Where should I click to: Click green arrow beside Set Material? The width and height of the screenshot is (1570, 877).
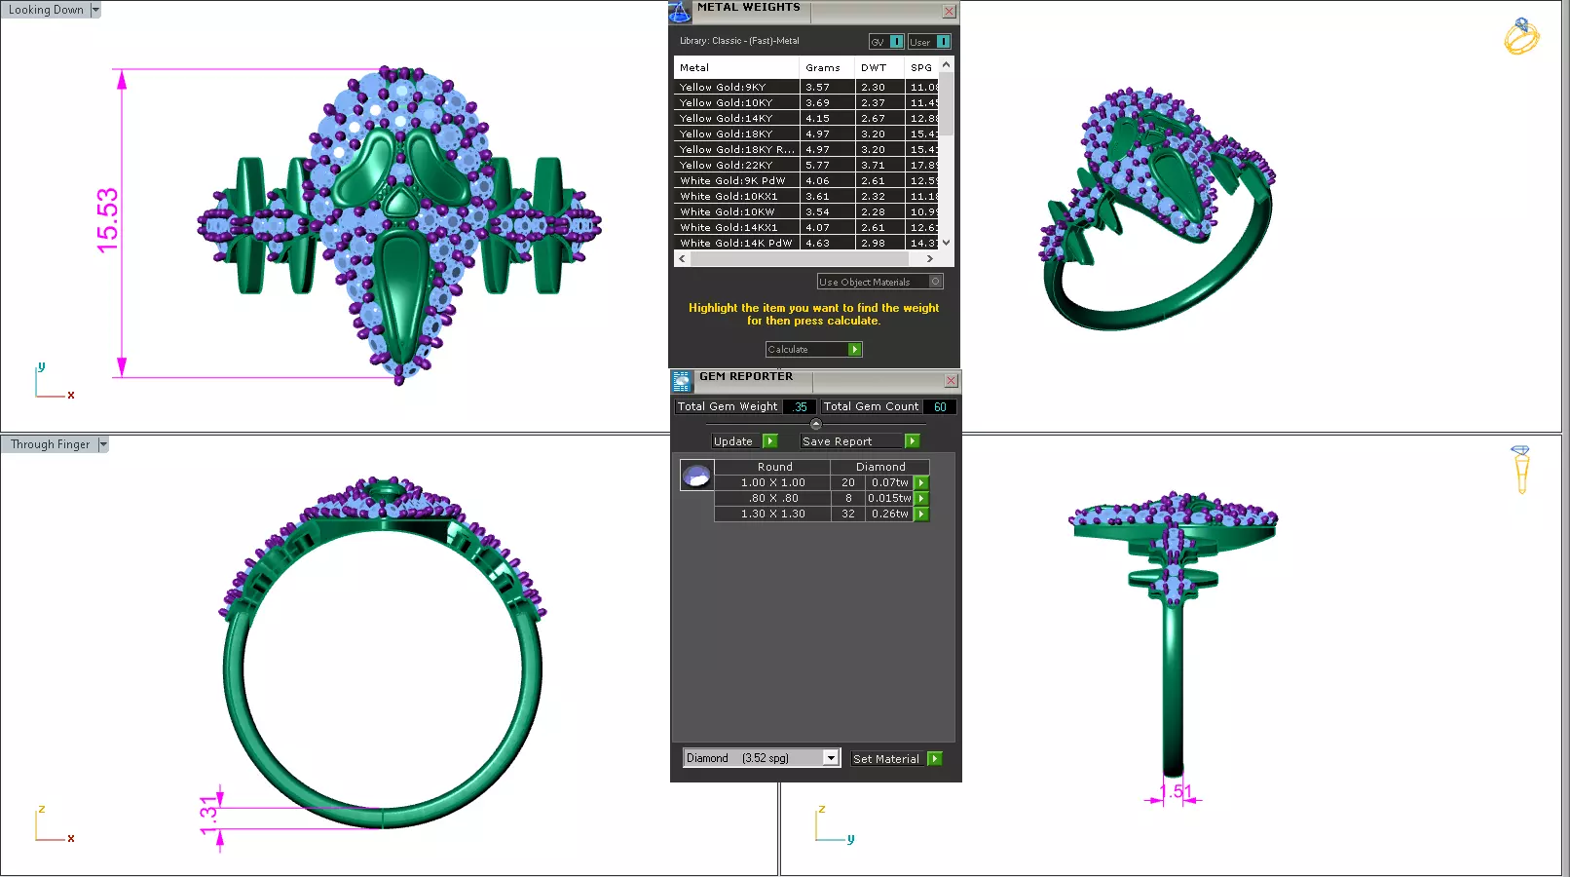click(935, 759)
